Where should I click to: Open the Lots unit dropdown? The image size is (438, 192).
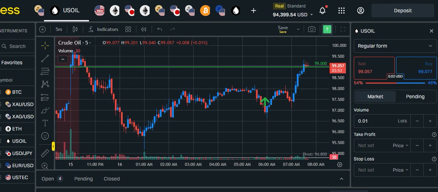tap(402, 121)
